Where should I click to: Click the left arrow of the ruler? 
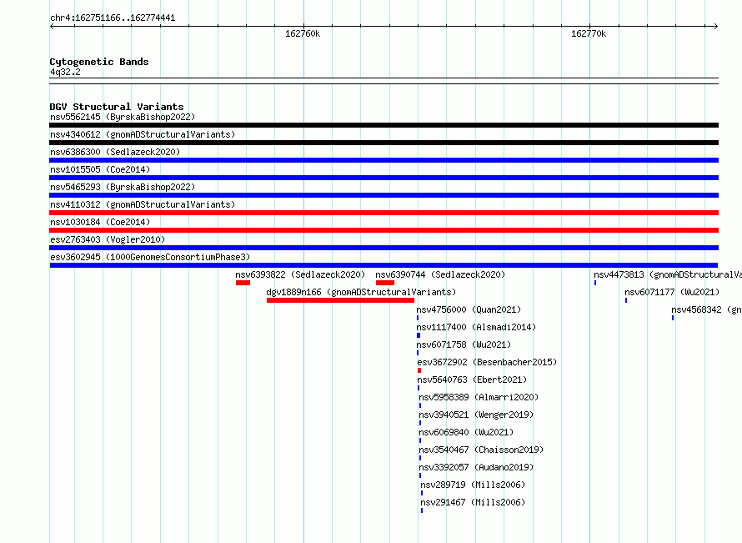click(52, 27)
